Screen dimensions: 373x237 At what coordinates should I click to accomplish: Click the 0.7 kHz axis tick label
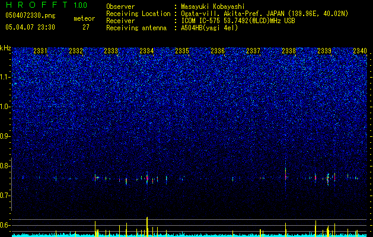[x=5, y=196]
